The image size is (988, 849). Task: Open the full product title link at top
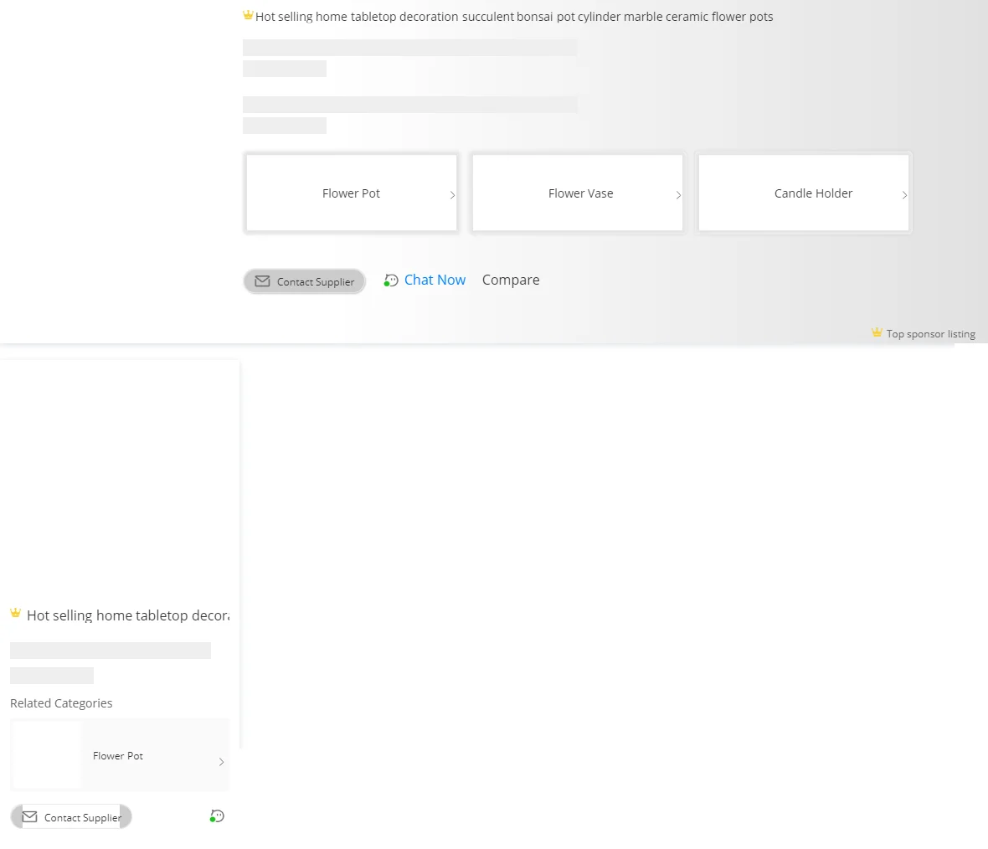coord(514,17)
